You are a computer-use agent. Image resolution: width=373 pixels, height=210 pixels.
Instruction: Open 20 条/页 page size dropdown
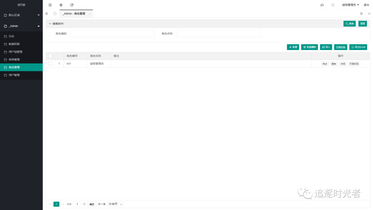click(115, 204)
